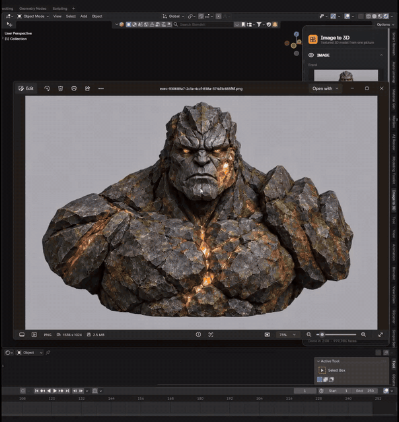The image size is (399, 422).
Task: Click the BlendKit shield icon
Action: (x=268, y=24)
